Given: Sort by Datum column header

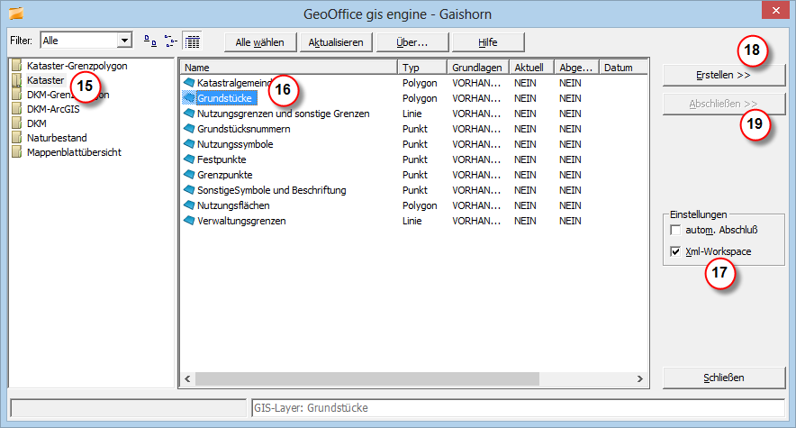Looking at the screenshot, I should click(x=623, y=68).
